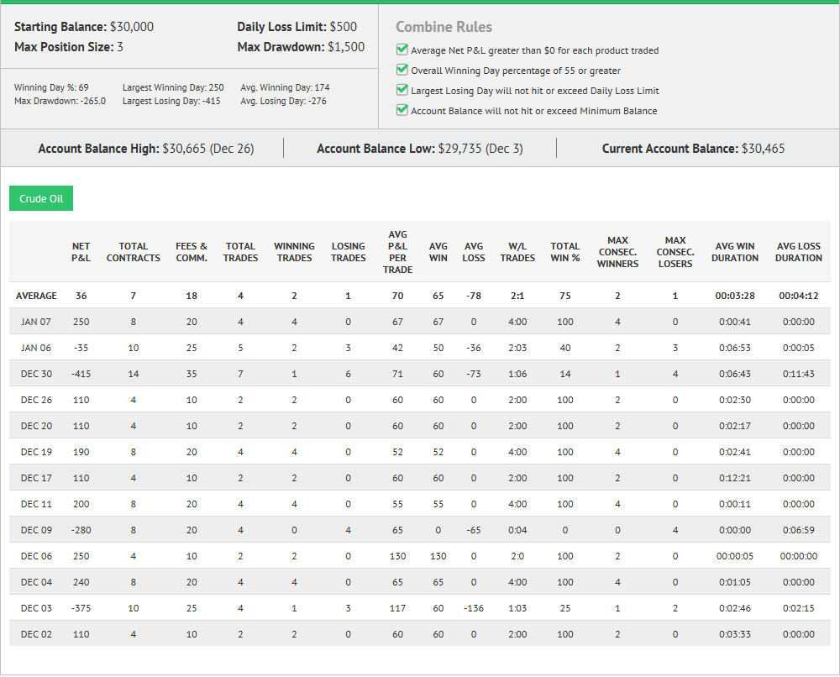Click the Combine Rules heading
Viewport: 840px width, 677px height.
click(444, 27)
